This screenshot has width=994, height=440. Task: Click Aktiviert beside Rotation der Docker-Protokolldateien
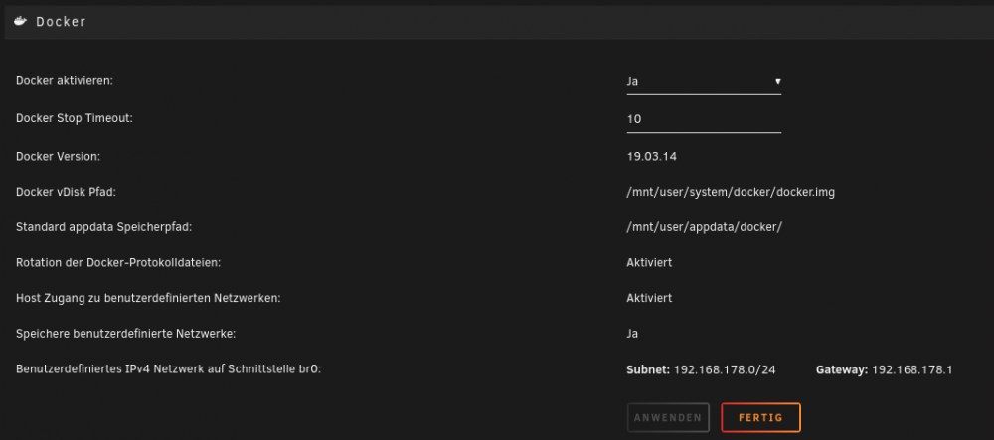pos(649,263)
